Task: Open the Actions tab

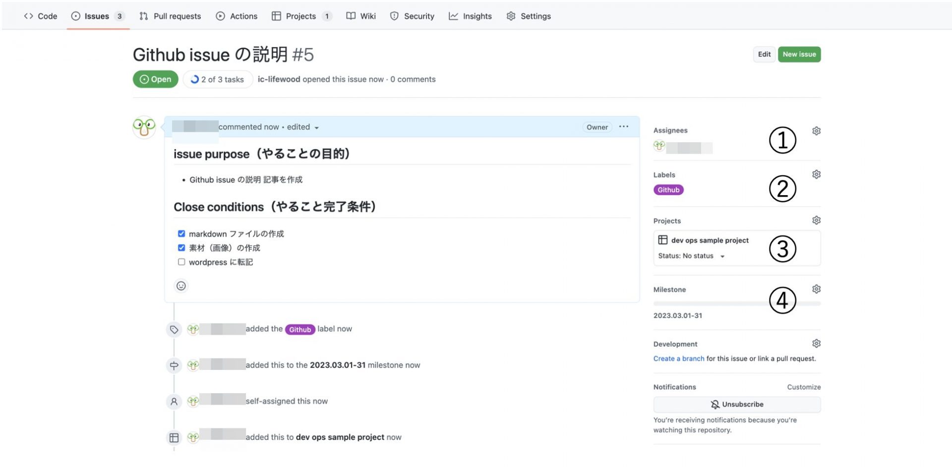Action: pos(237,16)
